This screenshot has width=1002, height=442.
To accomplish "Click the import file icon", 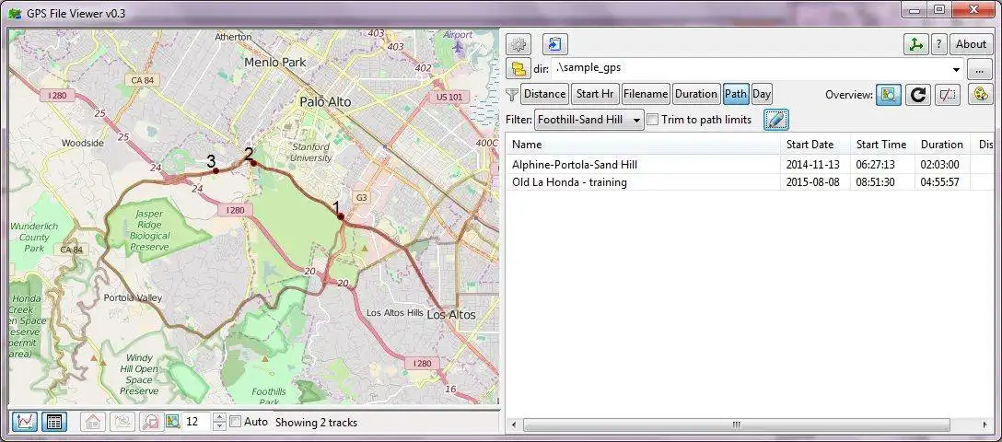I will [555, 44].
